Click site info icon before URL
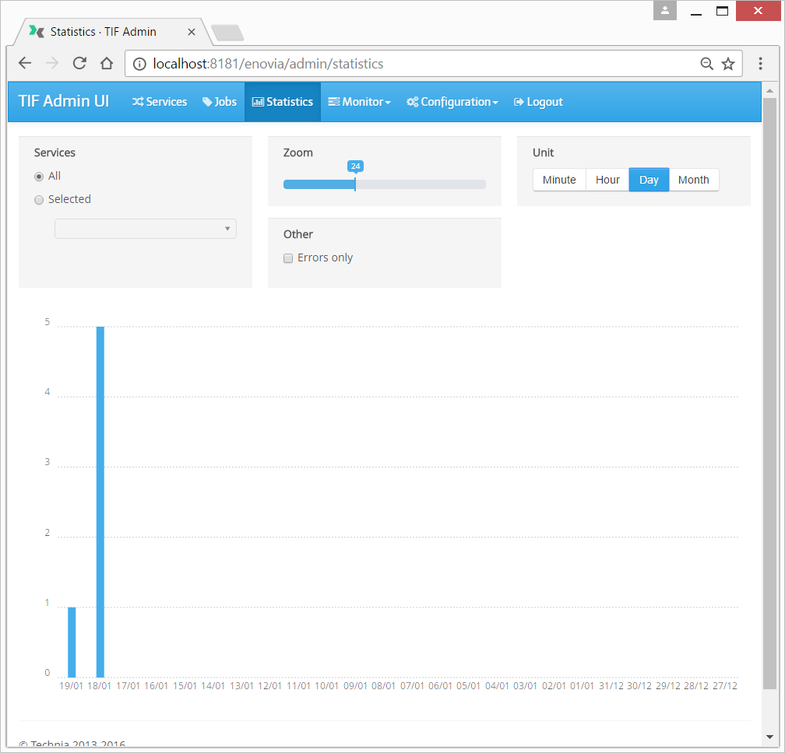The image size is (785, 753). coord(139,64)
